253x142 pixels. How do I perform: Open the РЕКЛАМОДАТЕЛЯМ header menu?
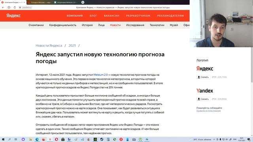pyautogui.click(x=170, y=16)
